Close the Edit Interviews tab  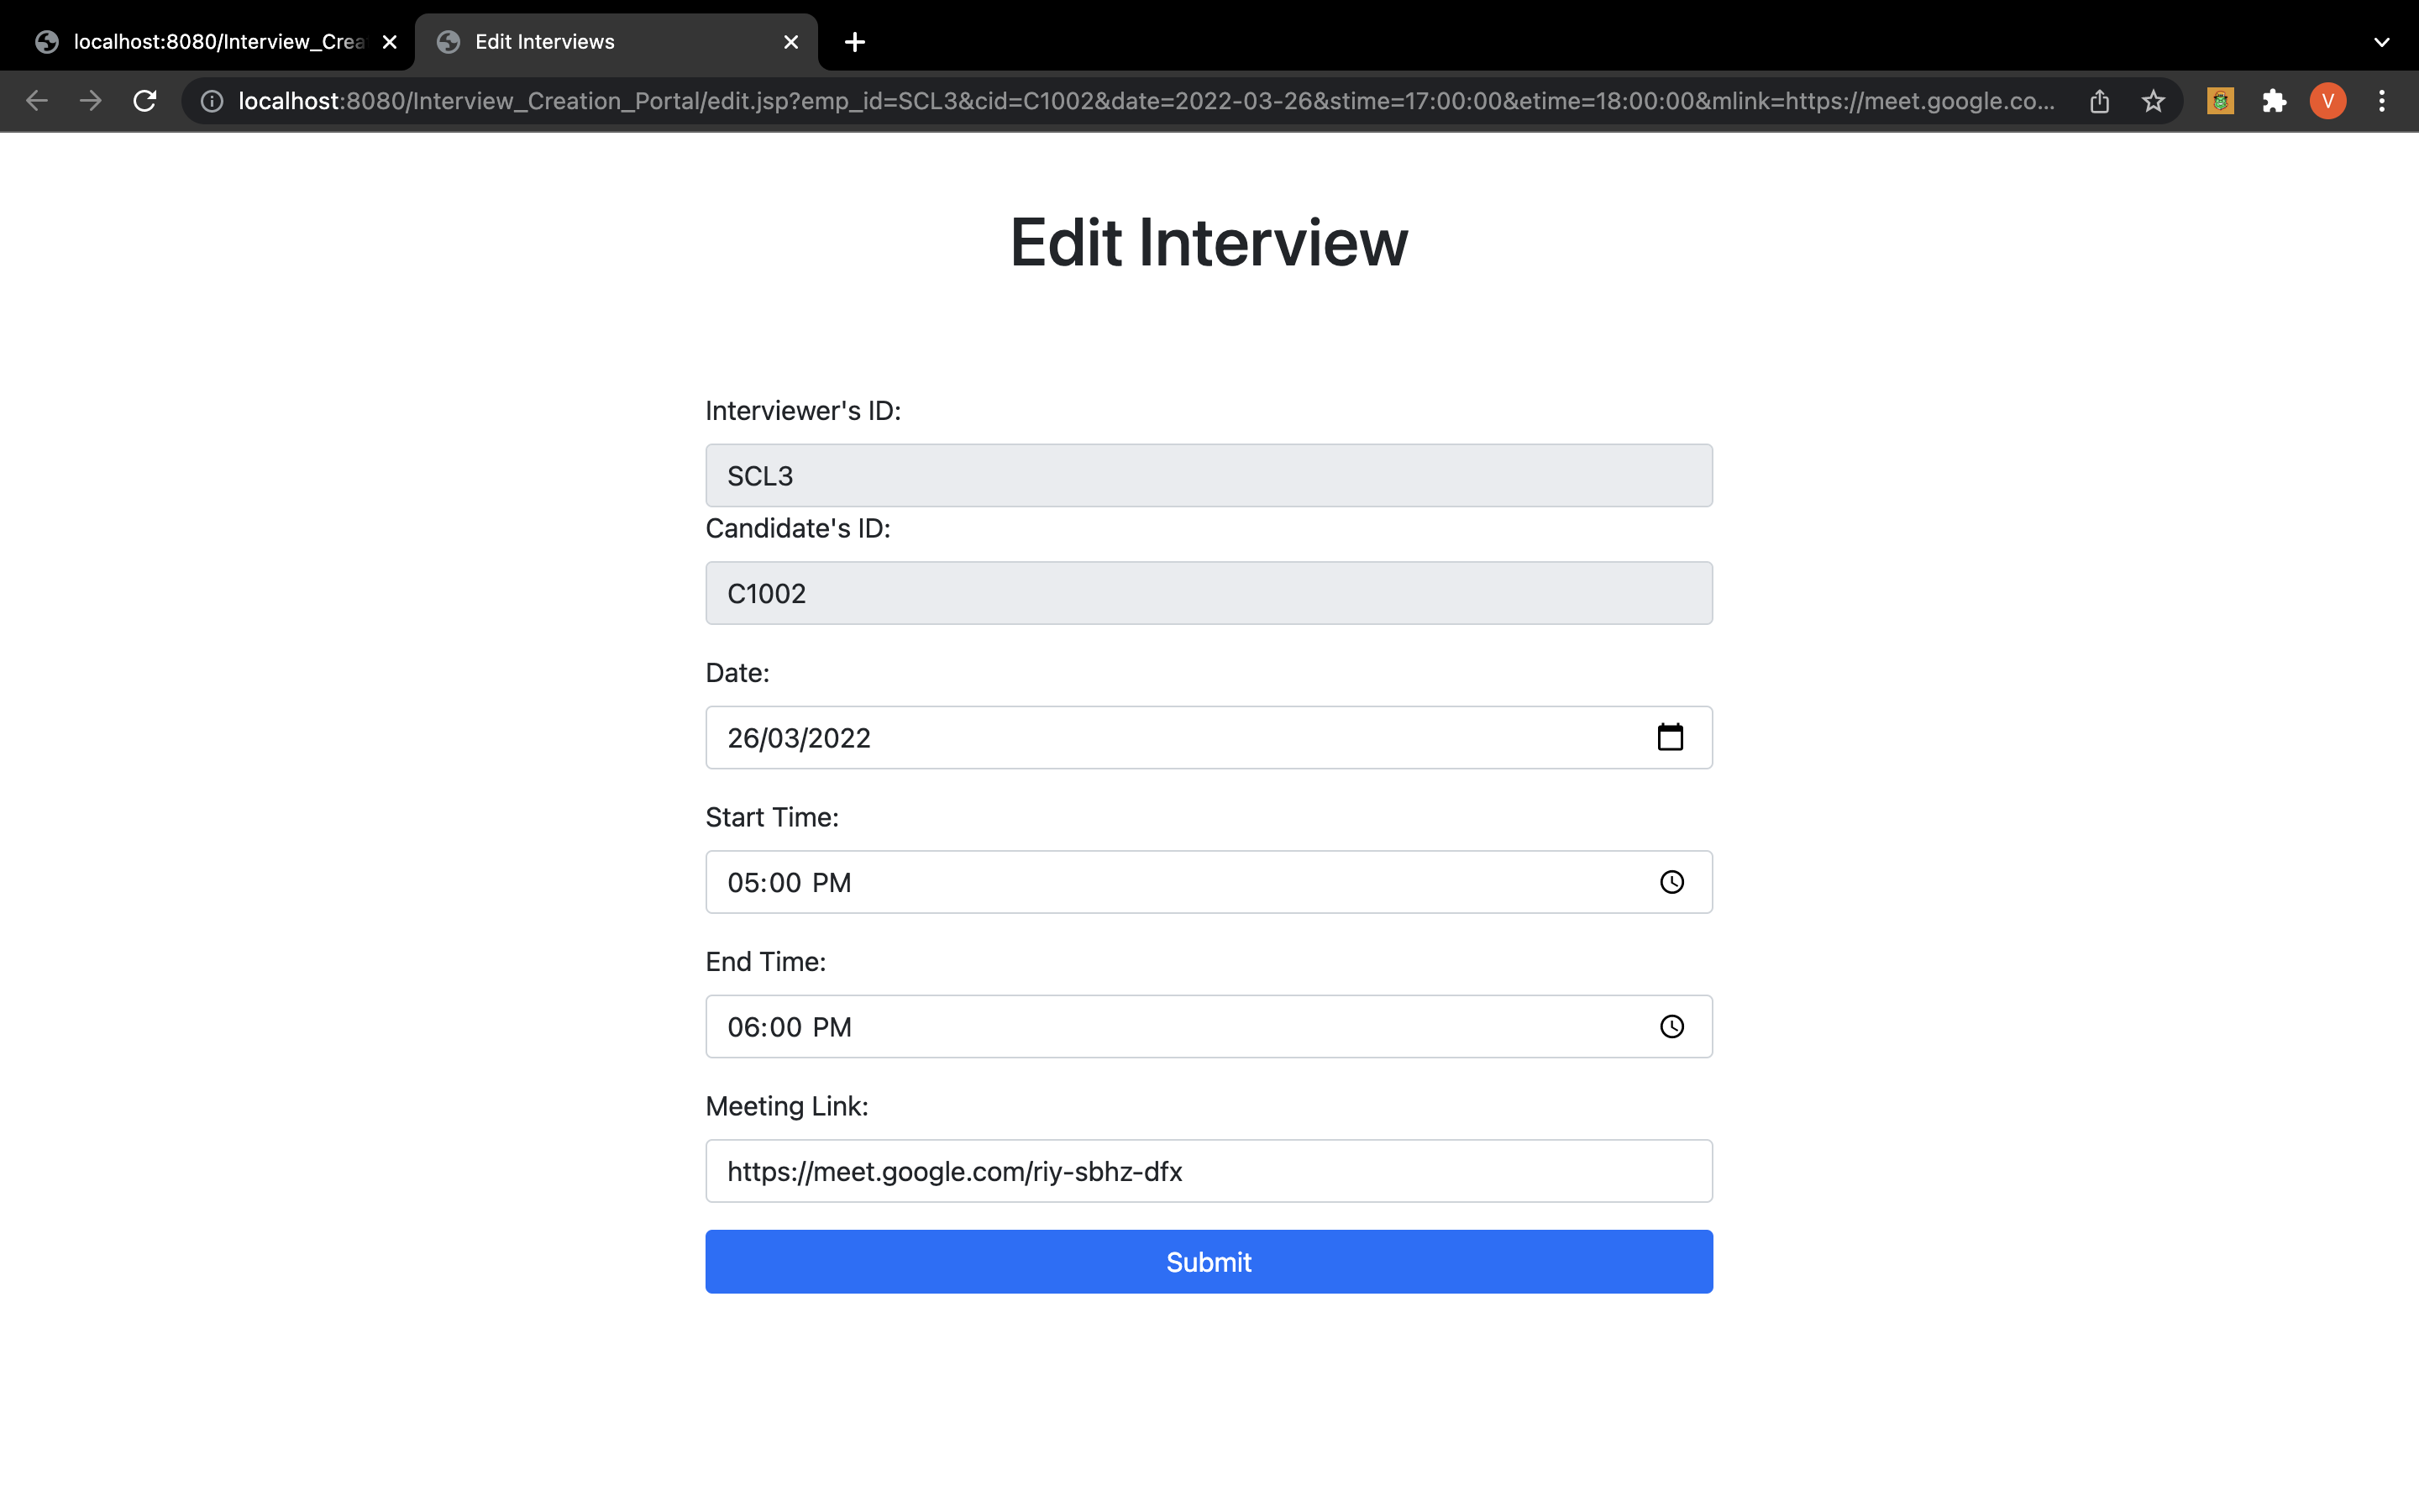[790, 42]
